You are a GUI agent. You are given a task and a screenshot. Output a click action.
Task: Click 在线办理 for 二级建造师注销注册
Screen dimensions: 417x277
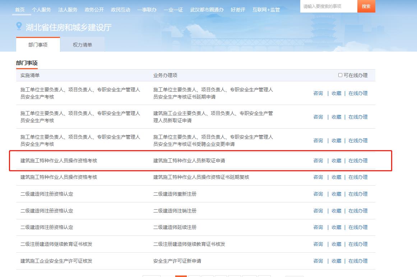coord(358,211)
